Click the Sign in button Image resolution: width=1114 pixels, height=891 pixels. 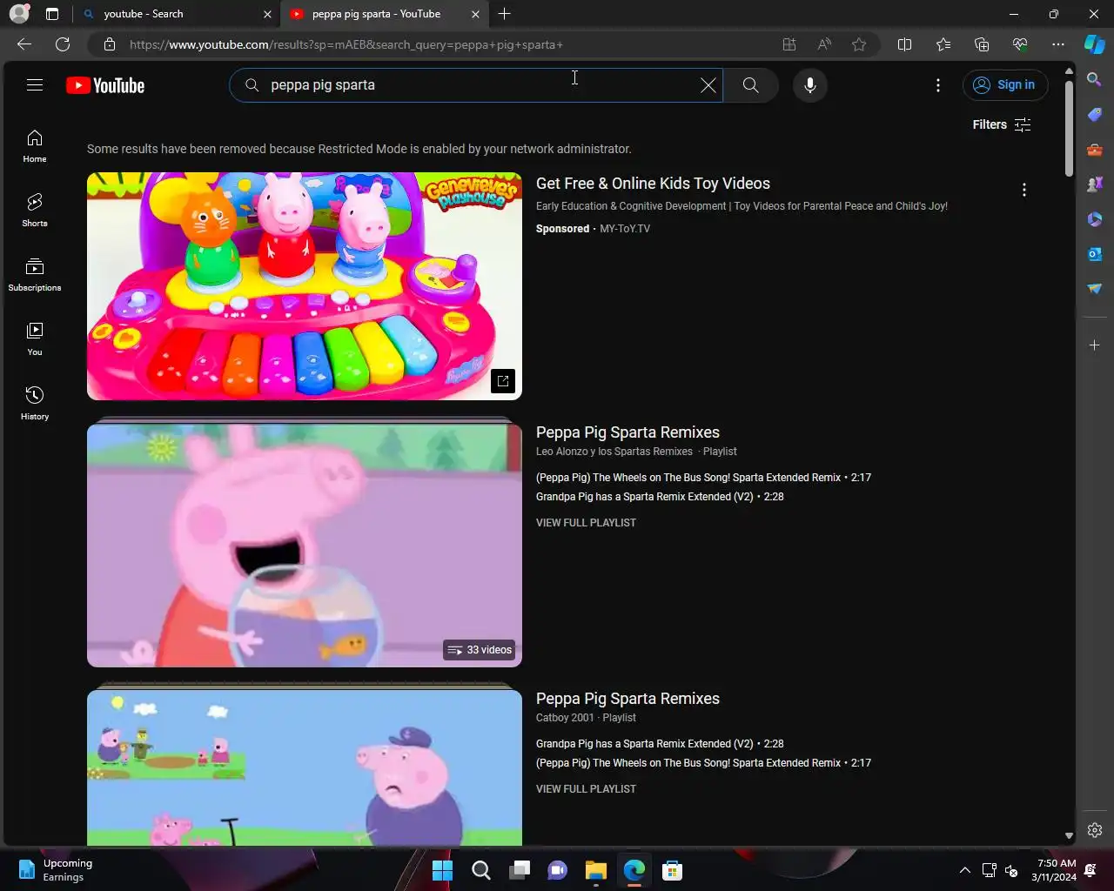point(1005,84)
